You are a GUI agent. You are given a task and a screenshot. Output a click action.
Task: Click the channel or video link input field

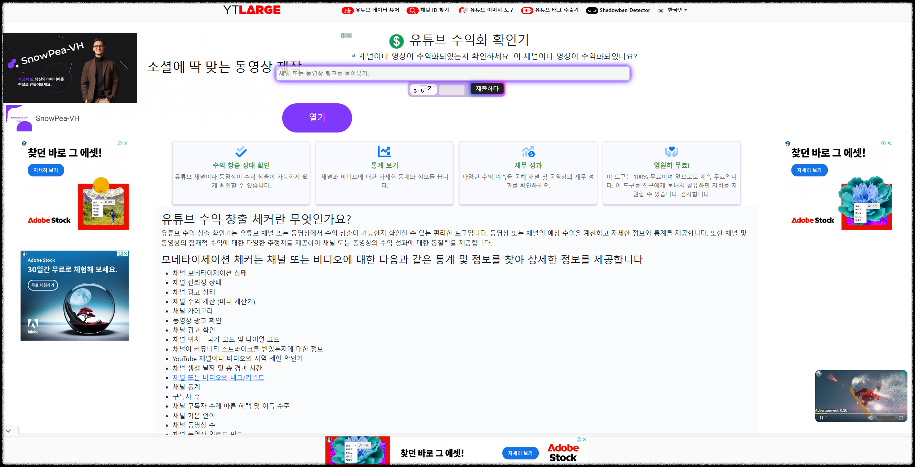click(453, 73)
